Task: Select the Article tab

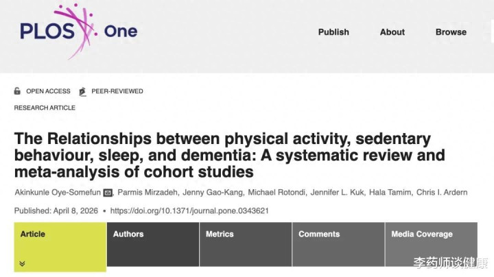Action: pyautogui.click(x=33, y=234)
